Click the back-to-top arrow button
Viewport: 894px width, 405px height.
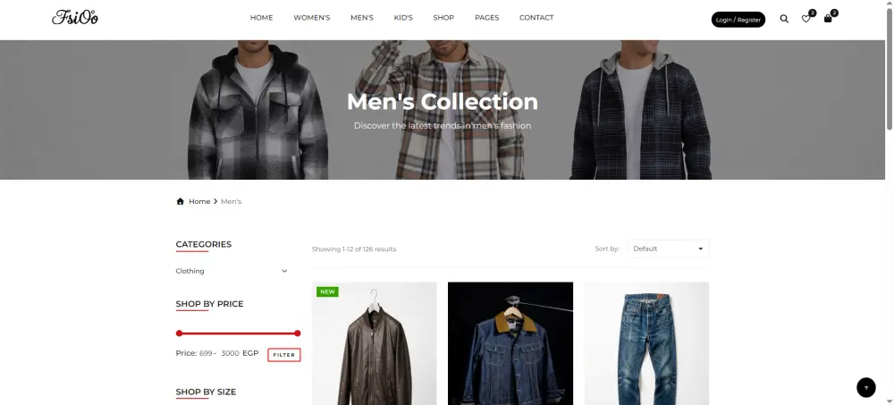point(866,388)
